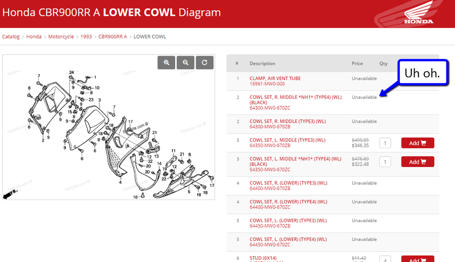The width and height of the screenshot is (455, 262).
Task: Reset the diagram view with the refresh icon
Action: 205,63
